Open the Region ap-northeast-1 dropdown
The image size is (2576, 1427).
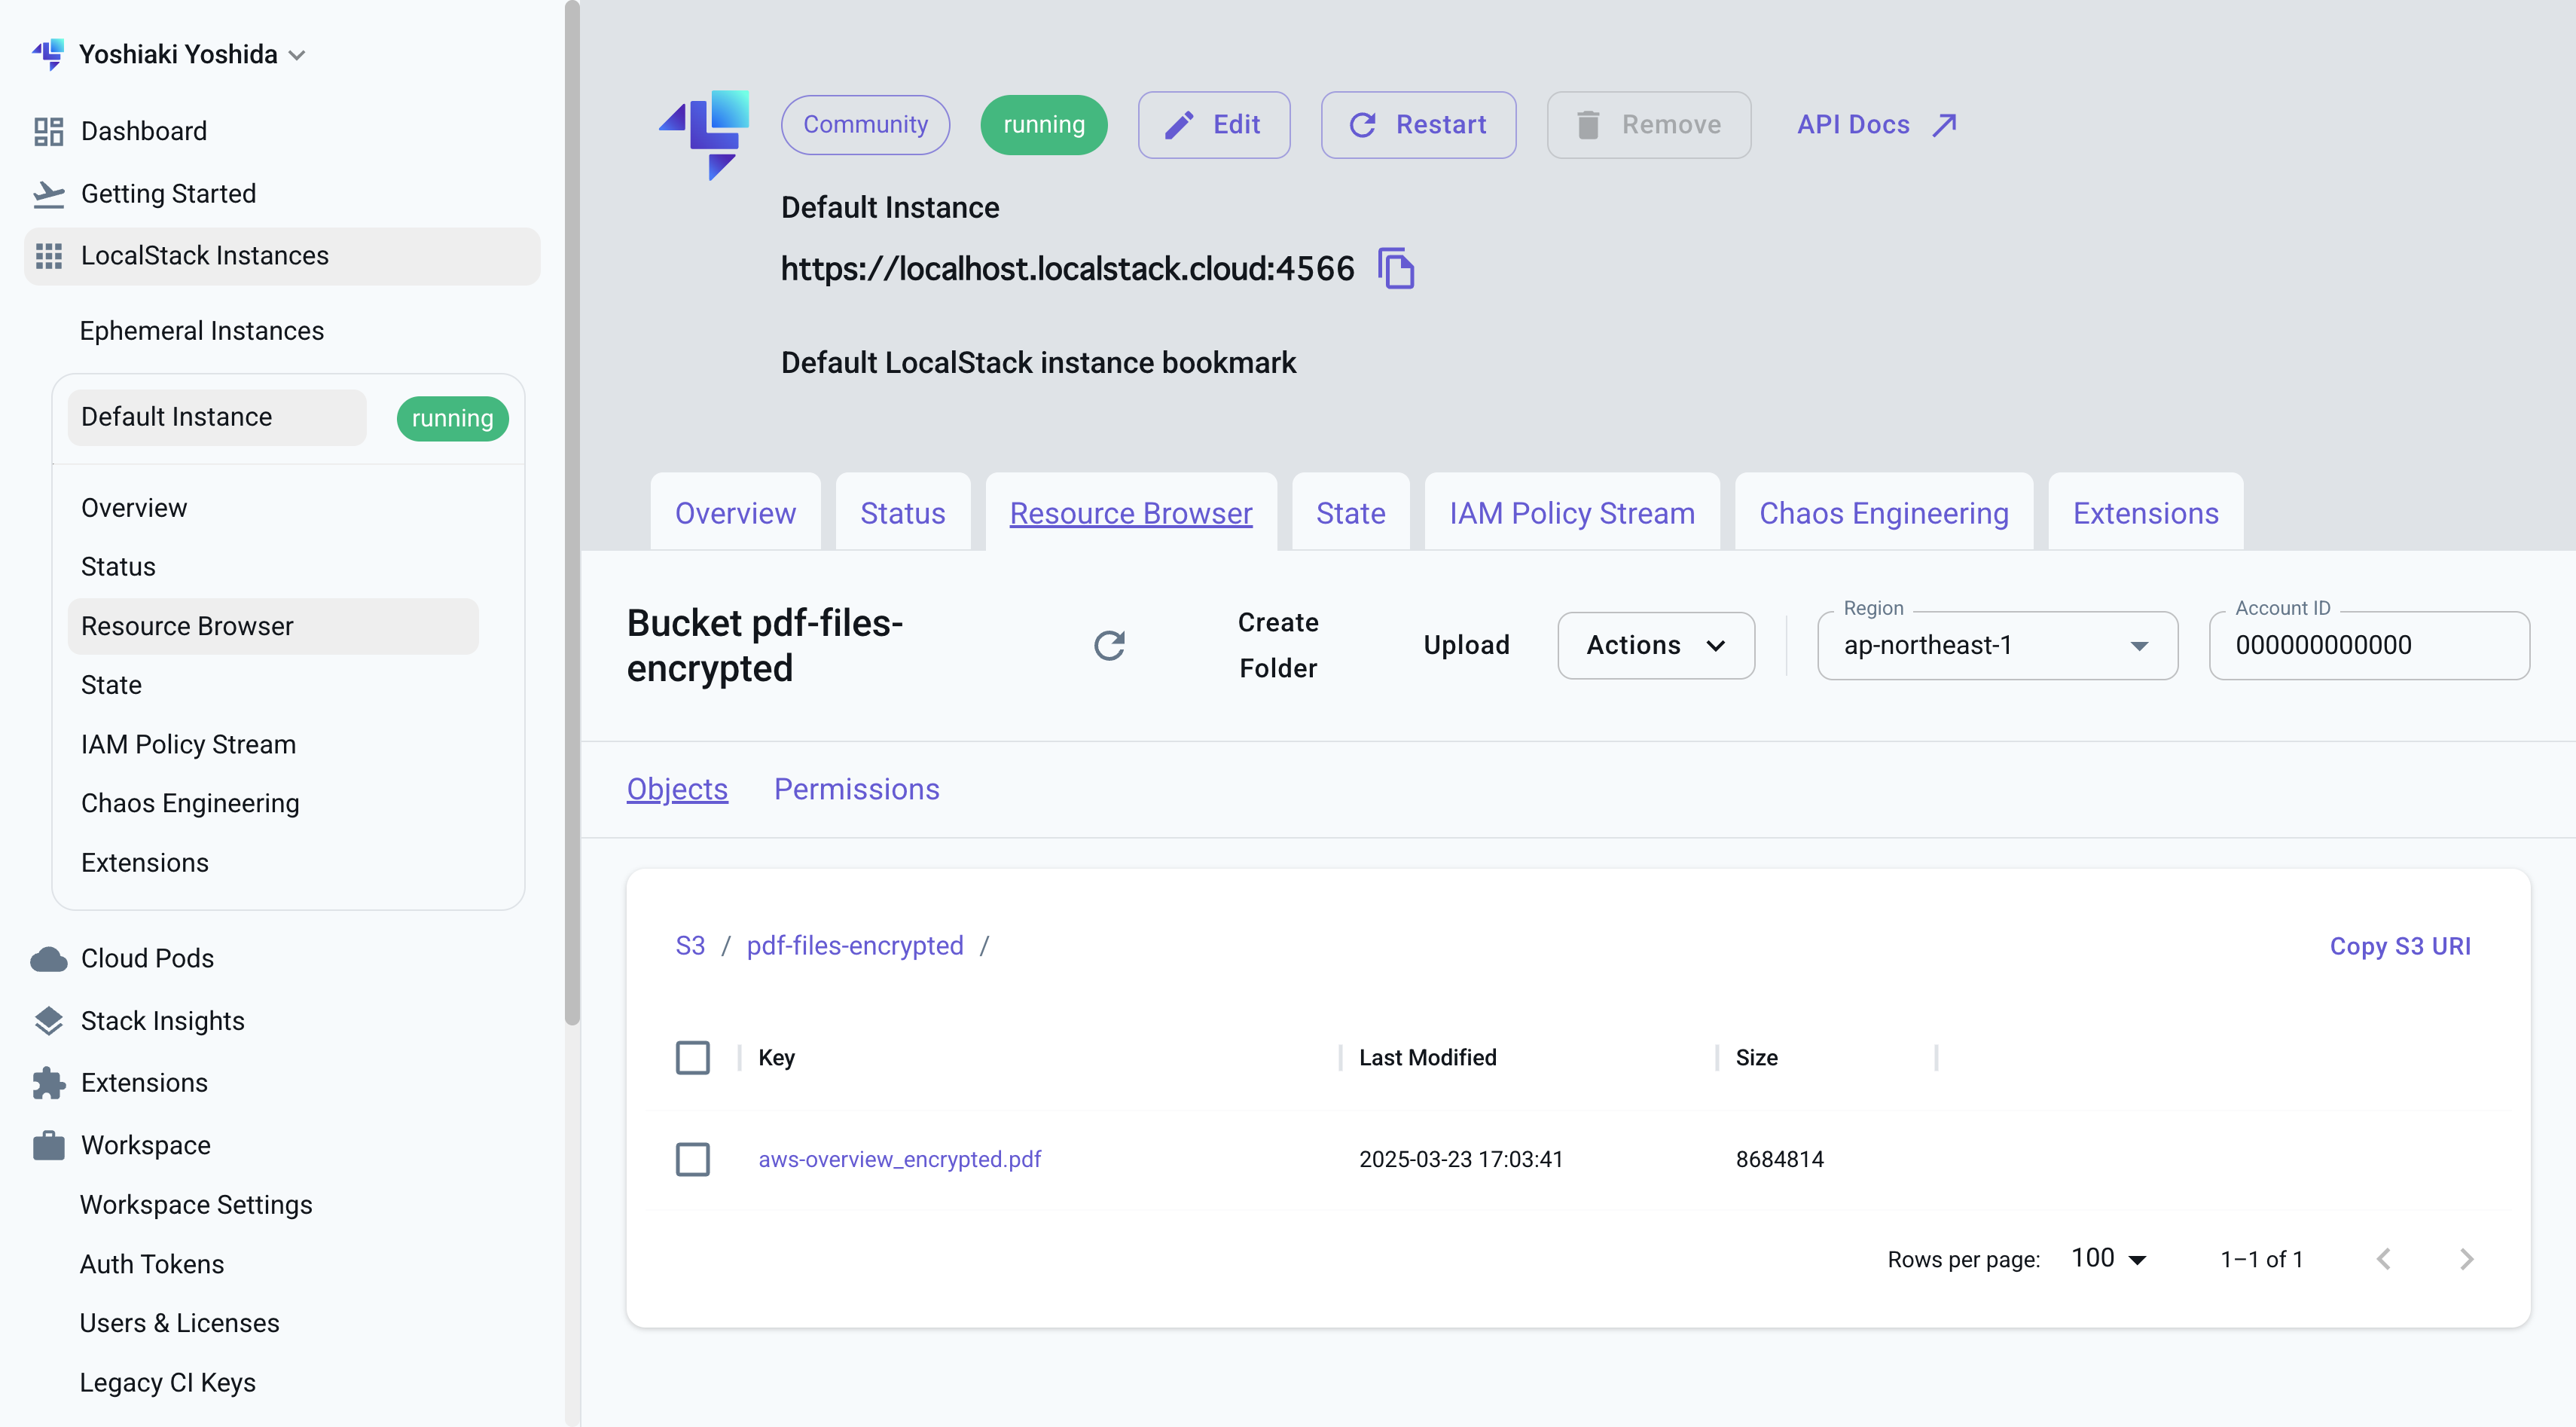click(x=1997, y=646)
